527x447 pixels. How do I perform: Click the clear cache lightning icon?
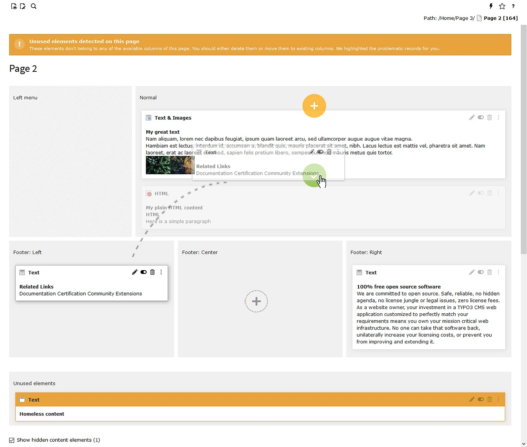491,6
